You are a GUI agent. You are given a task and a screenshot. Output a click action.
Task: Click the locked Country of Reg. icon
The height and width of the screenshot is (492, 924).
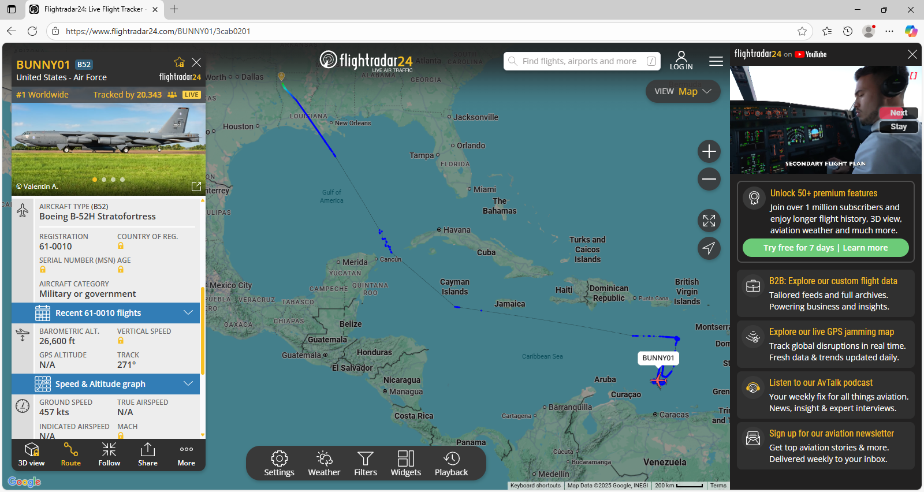click(121, 246)
